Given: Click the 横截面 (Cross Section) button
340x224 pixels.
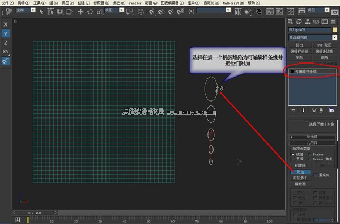Looking at the screenshot, I should click(x=300, y=184).
